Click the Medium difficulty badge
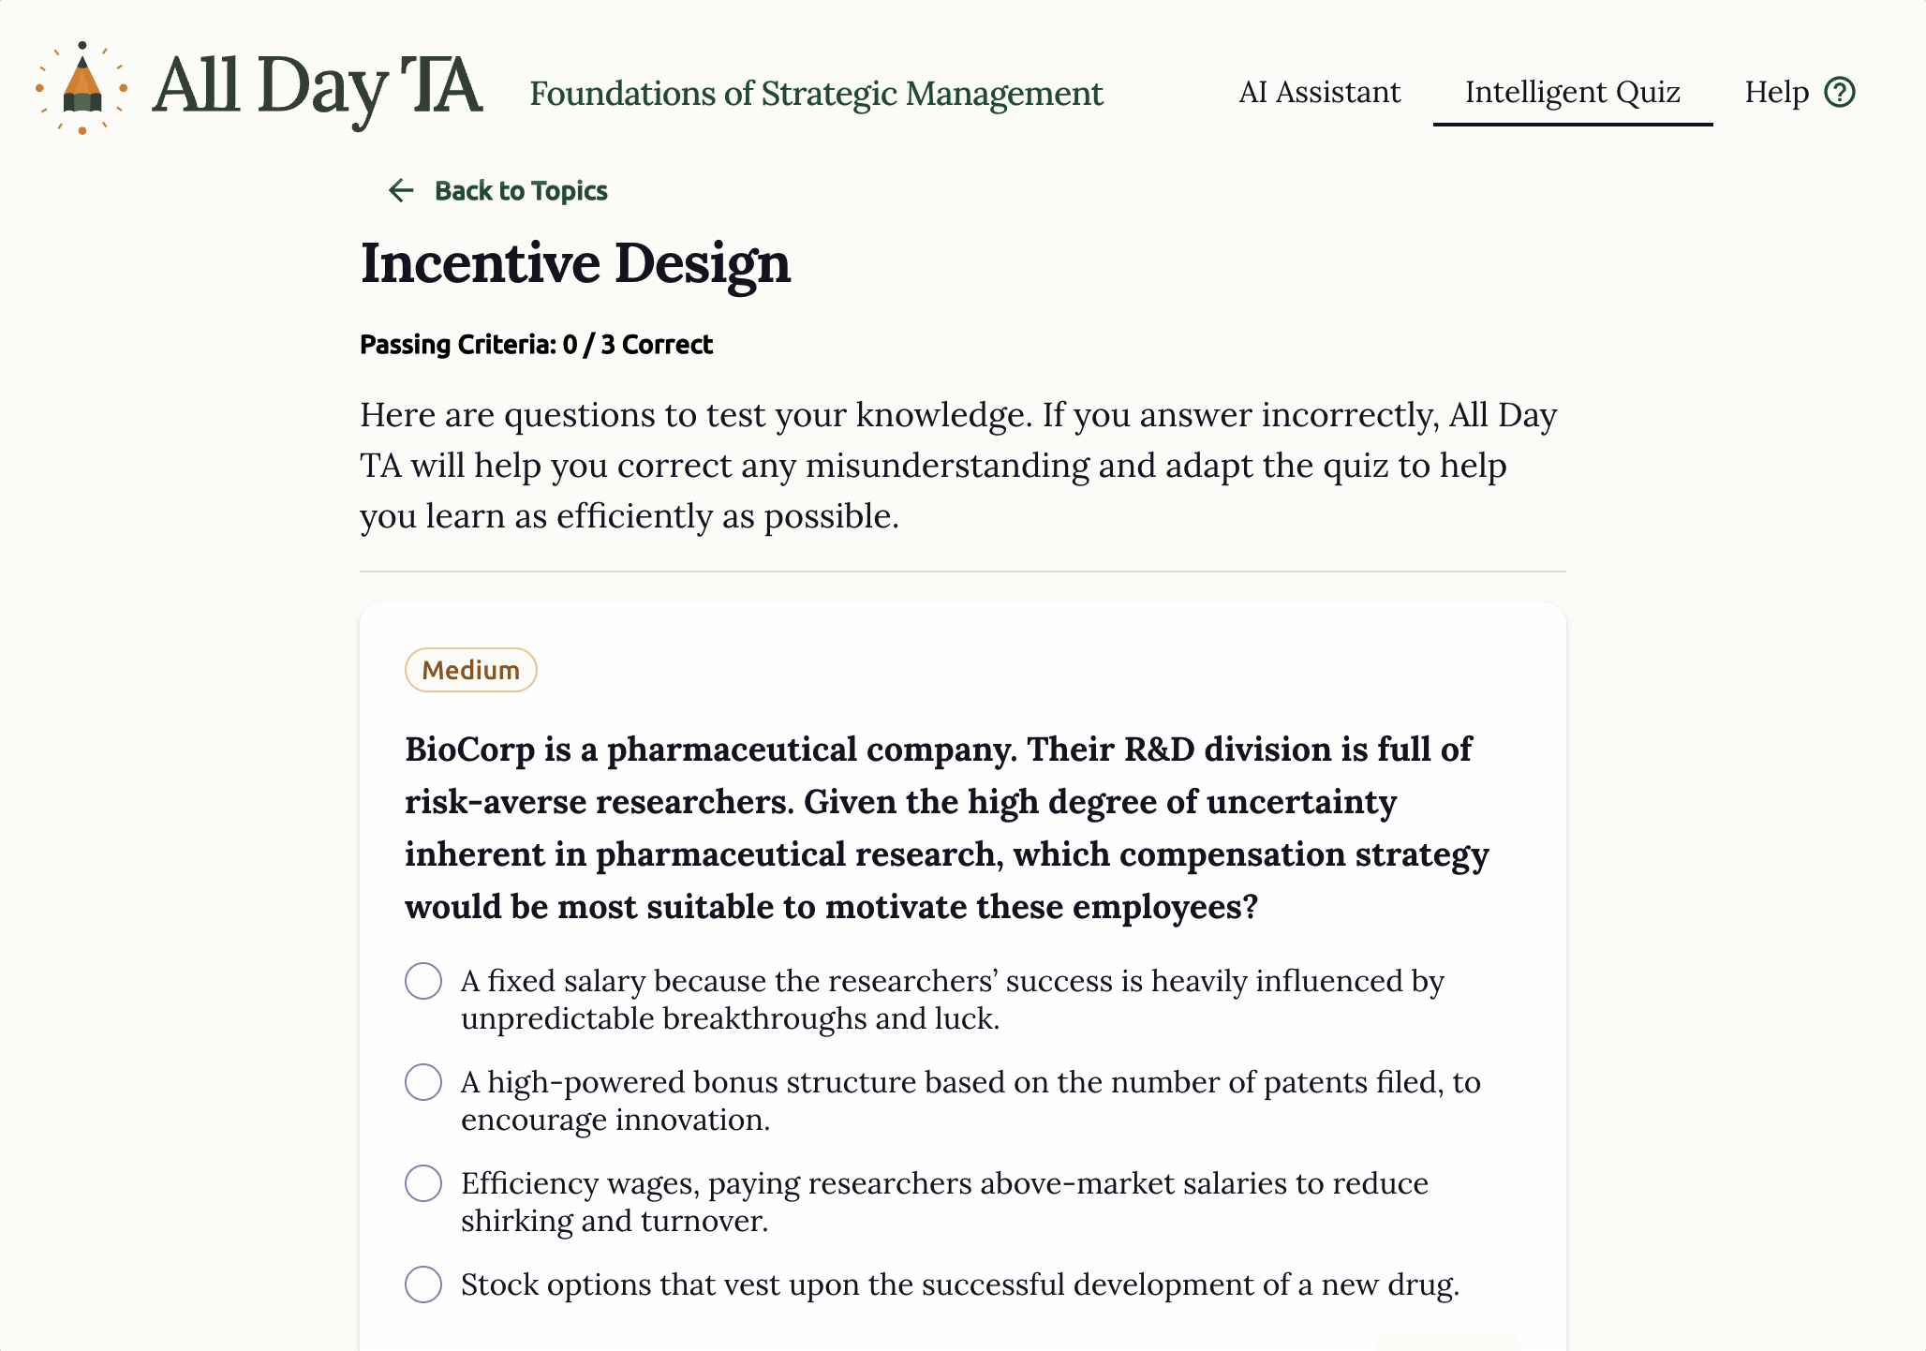 (x=470, y=670)
